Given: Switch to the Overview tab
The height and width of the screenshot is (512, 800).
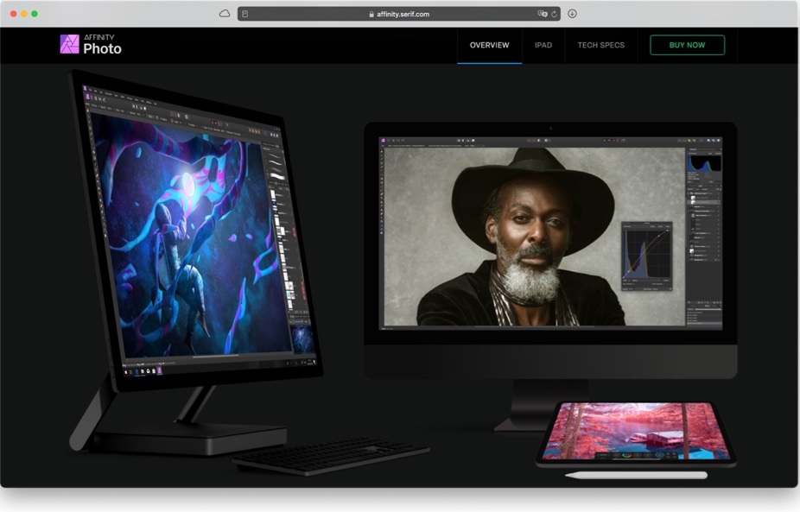Looking at the screenshot, I should (489, 45).
